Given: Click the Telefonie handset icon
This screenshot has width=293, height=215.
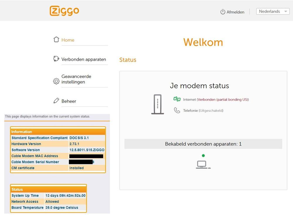Looking at the screenshot, I should 177,110.
